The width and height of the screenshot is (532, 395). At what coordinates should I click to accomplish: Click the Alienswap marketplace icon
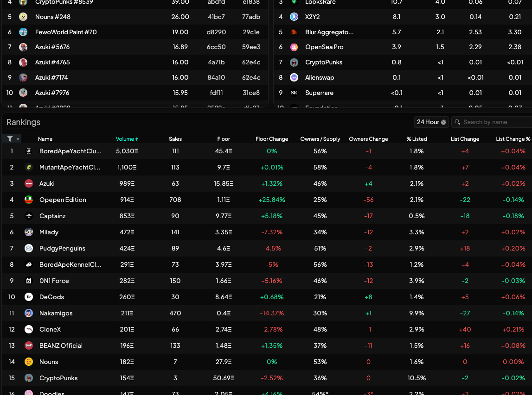pyautogui.click(x=294, y=78)
